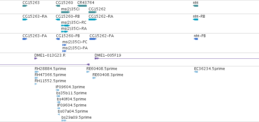Select the RE60408.3prime EST glyph
Viewport: 259px width, 122px height.
tap(94, 78)
